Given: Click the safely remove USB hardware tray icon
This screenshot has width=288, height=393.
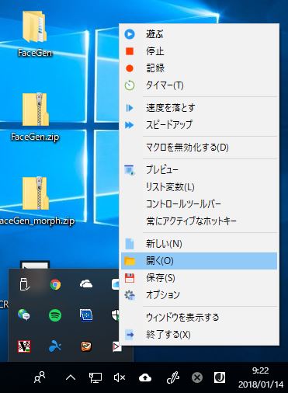Looking at the screenshot, I should click(24, 284).
